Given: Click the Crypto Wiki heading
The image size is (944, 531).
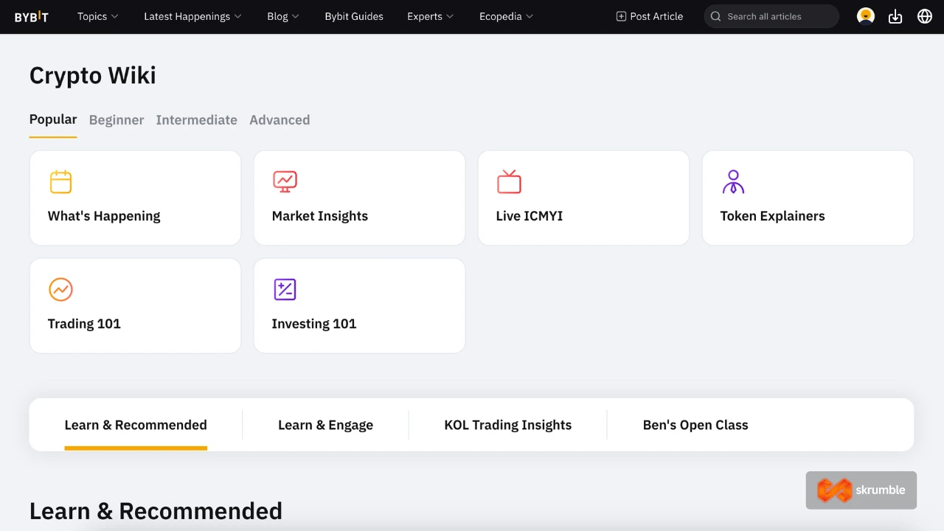Looking at the screenshot, I should tap(93, 75).
